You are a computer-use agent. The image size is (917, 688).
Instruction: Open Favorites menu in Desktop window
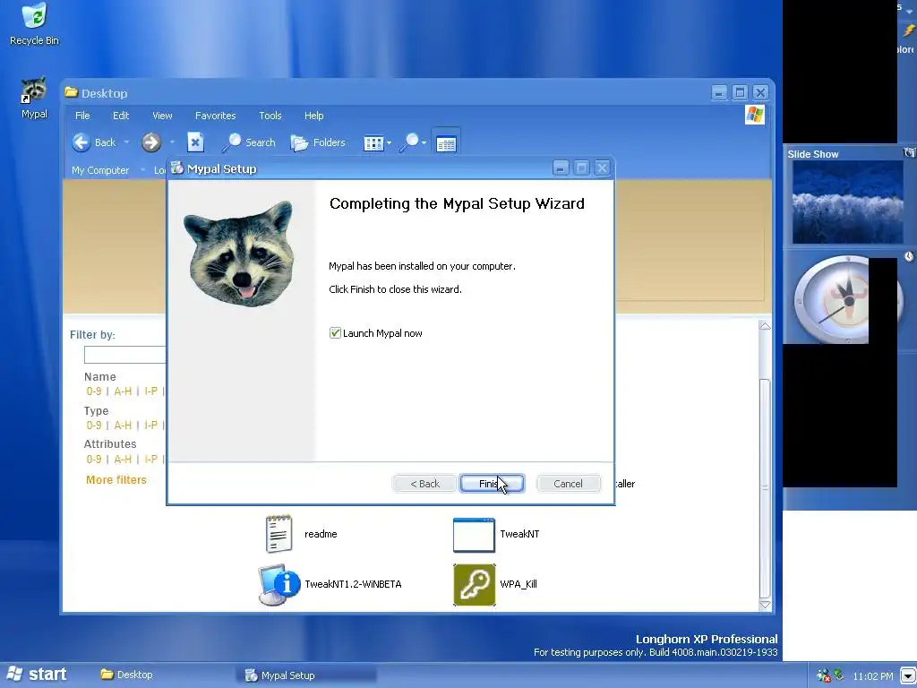[215, 116]
